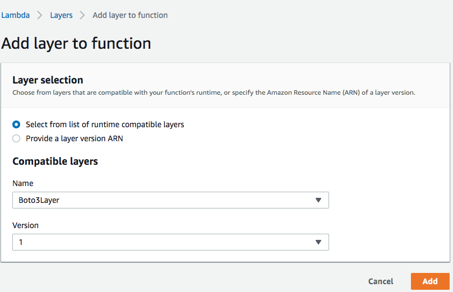Image resolution: width=453 pixels, height=292 pixels.
Task: Click the 'Layer selection' panel heading
Action: 48,80
